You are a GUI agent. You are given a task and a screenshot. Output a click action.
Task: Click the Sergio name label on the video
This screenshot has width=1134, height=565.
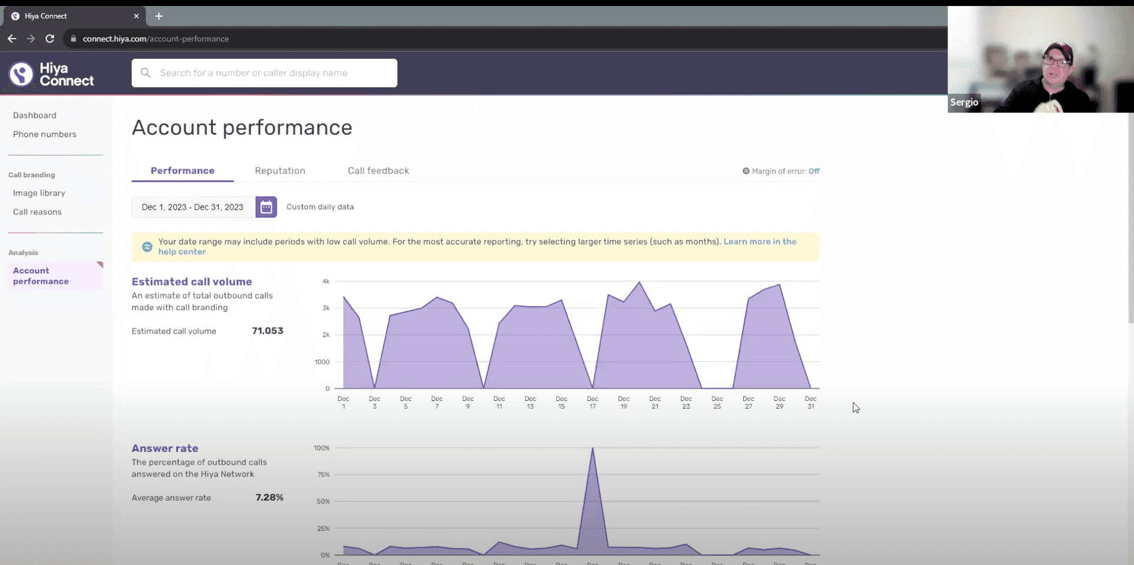(964, 102)
